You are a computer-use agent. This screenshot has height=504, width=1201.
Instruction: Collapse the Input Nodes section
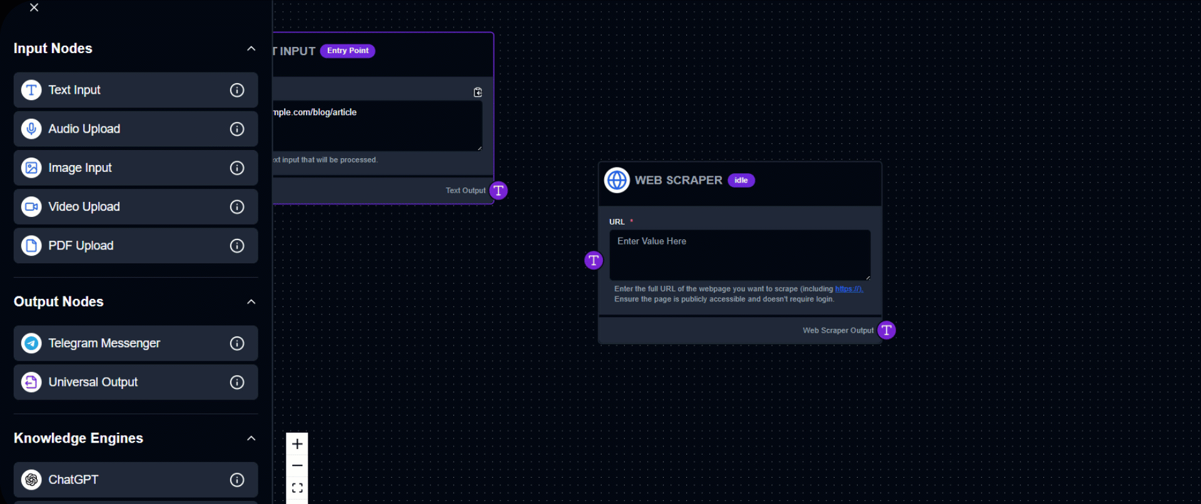pos(251,49)
